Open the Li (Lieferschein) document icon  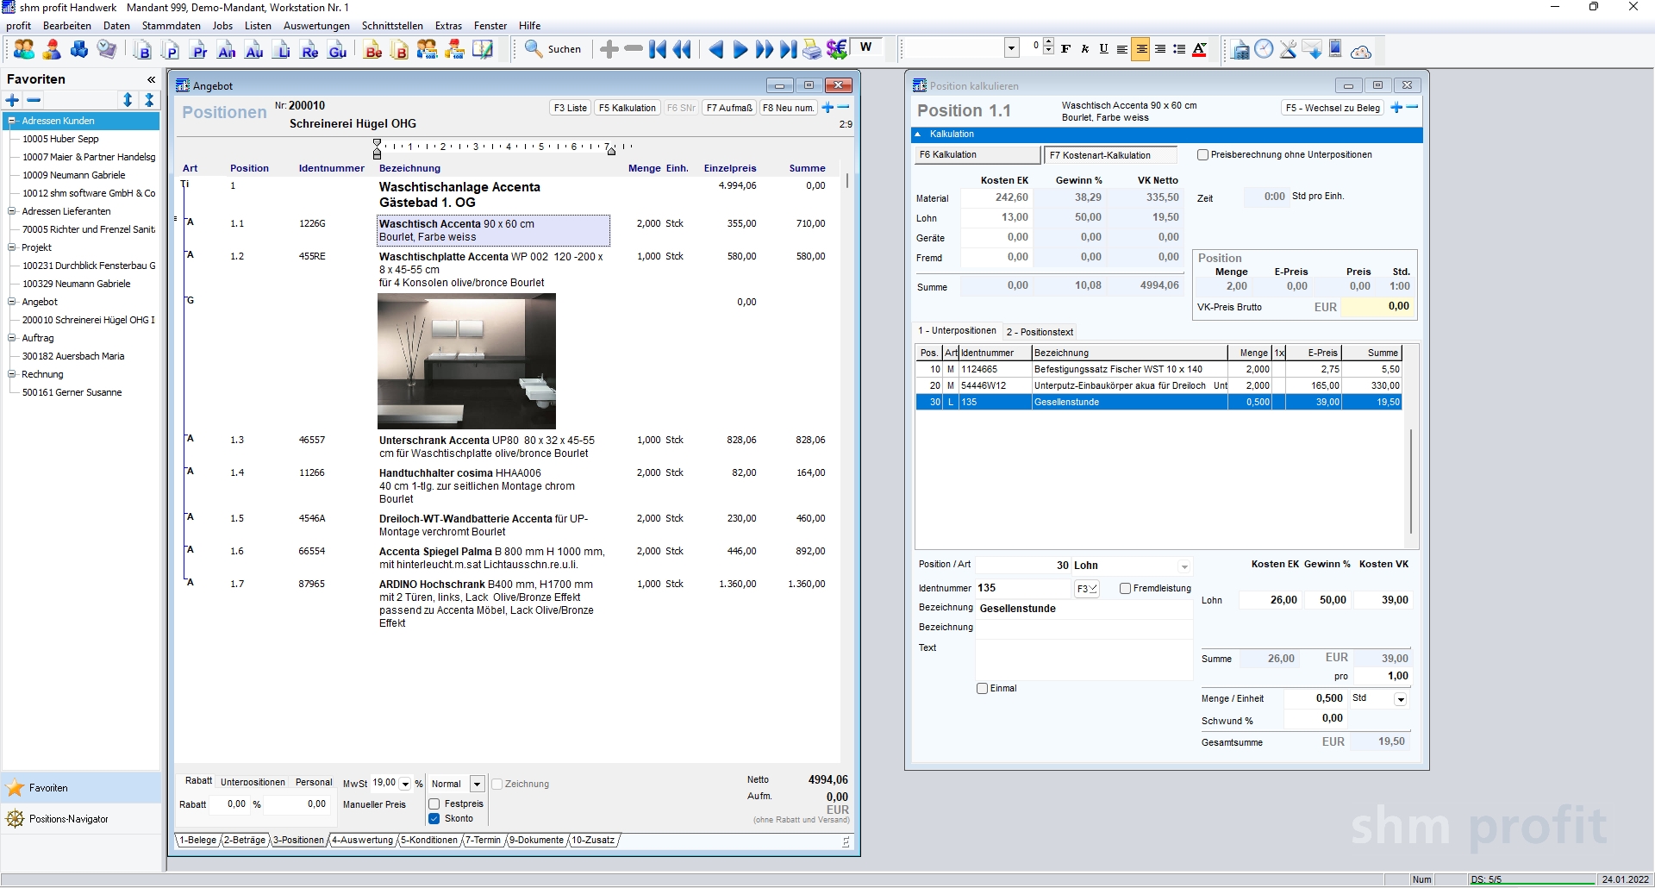(x=282, y=50)
